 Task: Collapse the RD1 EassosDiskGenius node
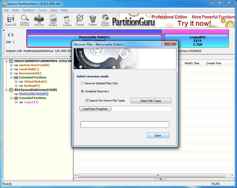tap(6, 90)
